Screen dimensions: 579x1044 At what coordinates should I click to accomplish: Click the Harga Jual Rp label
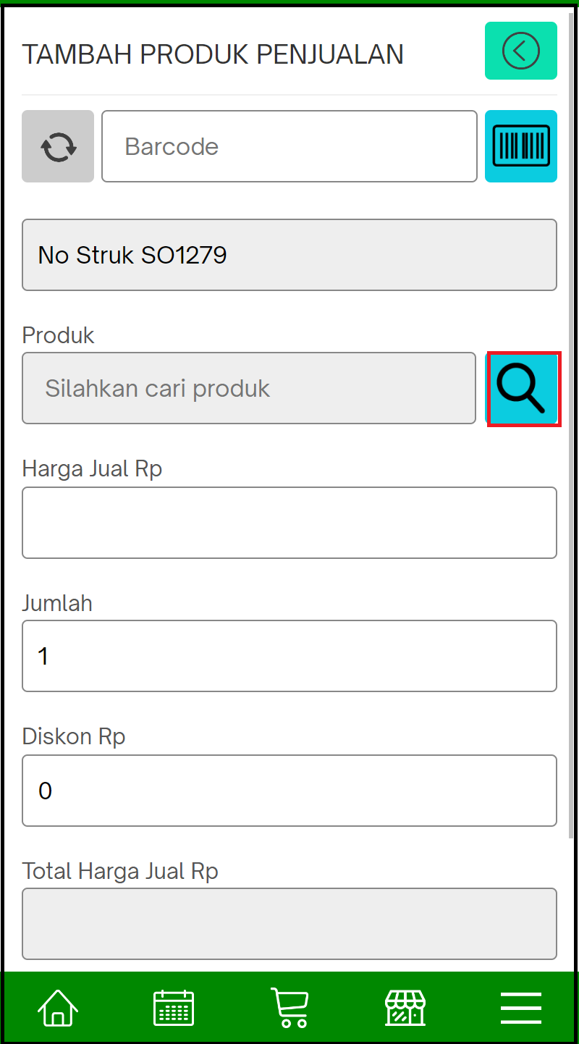[92, 468]
